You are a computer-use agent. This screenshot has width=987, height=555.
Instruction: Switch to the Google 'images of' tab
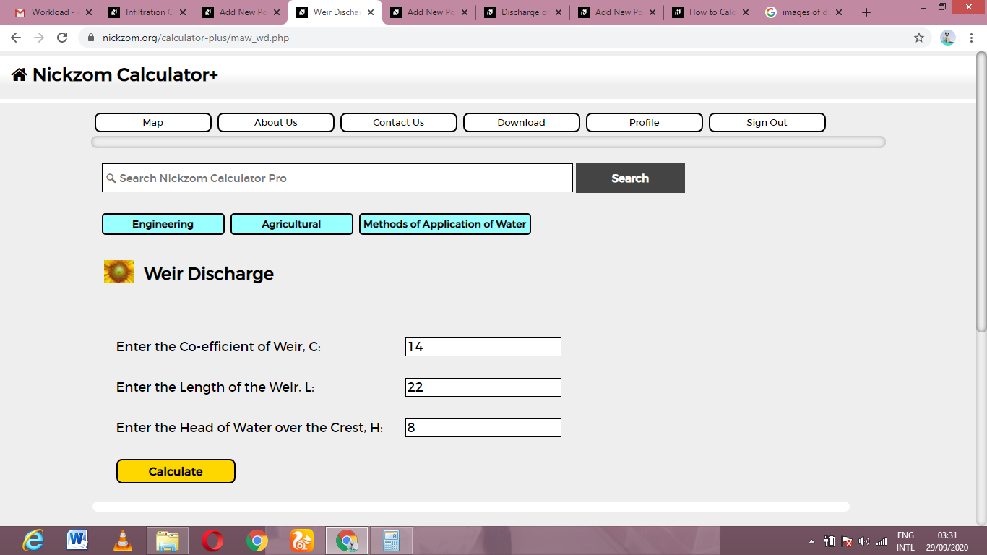pyautogui.click(x=804, y=12)
